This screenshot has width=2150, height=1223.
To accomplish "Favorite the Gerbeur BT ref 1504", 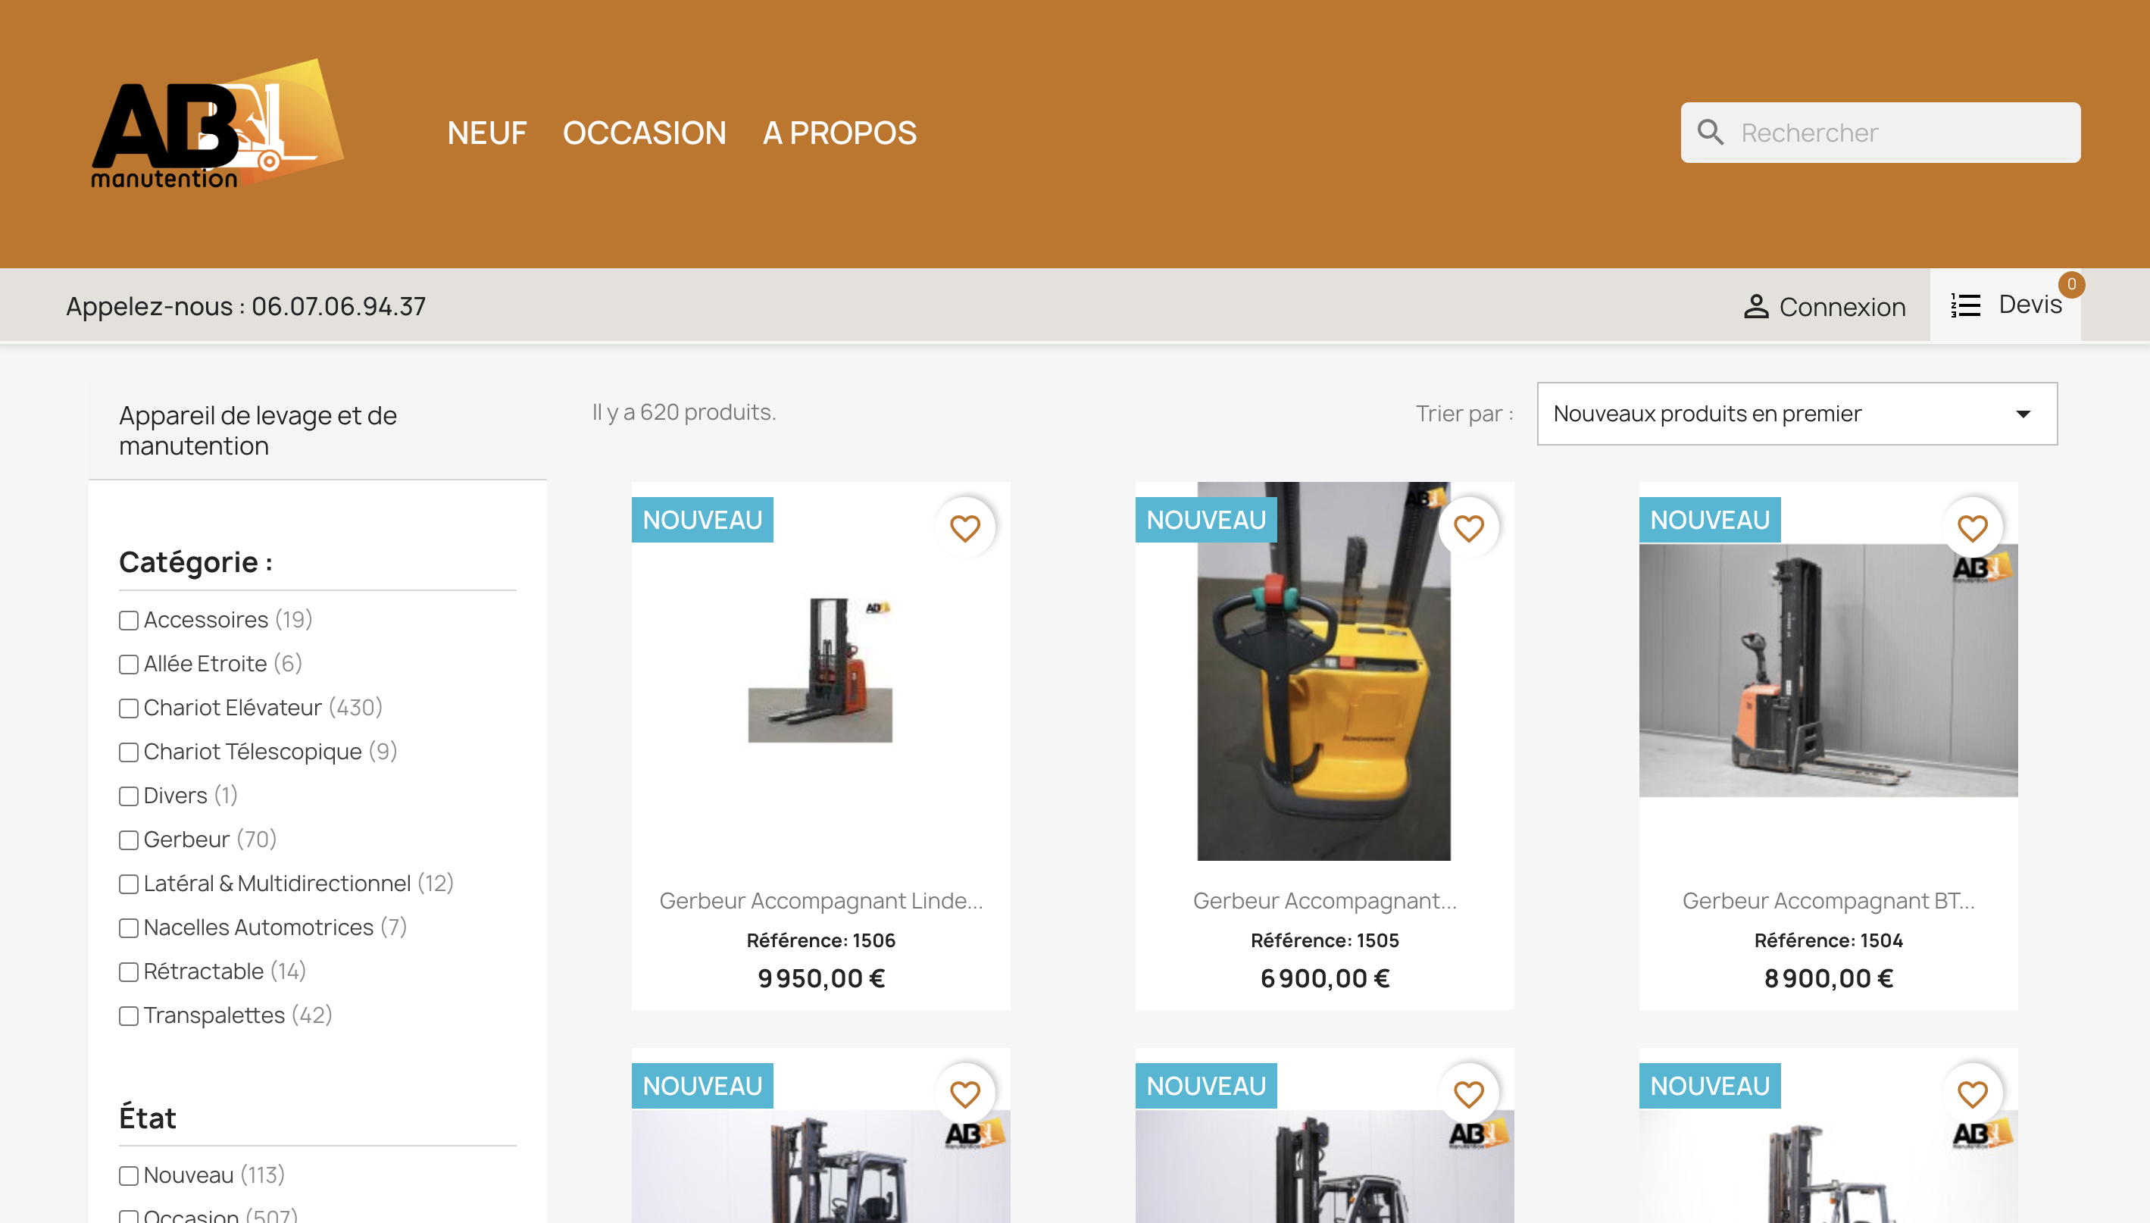I will pyautogui.click(x=1972, y=528).
